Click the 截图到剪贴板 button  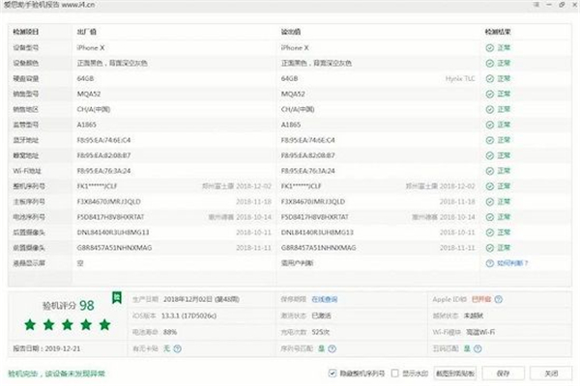coord(456,372)
